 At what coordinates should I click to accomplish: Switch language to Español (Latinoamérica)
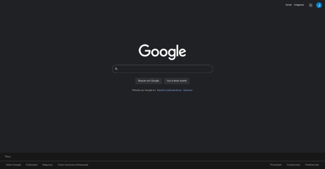(169, 90)
